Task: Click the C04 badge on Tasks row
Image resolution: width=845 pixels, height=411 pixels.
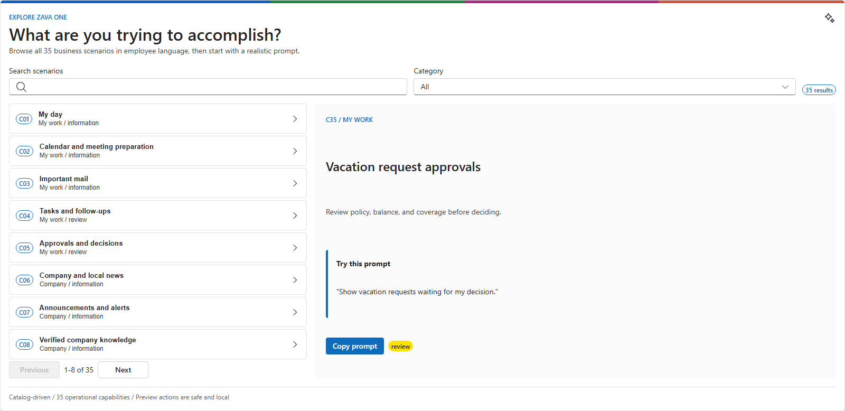Action: coord(24,216)
